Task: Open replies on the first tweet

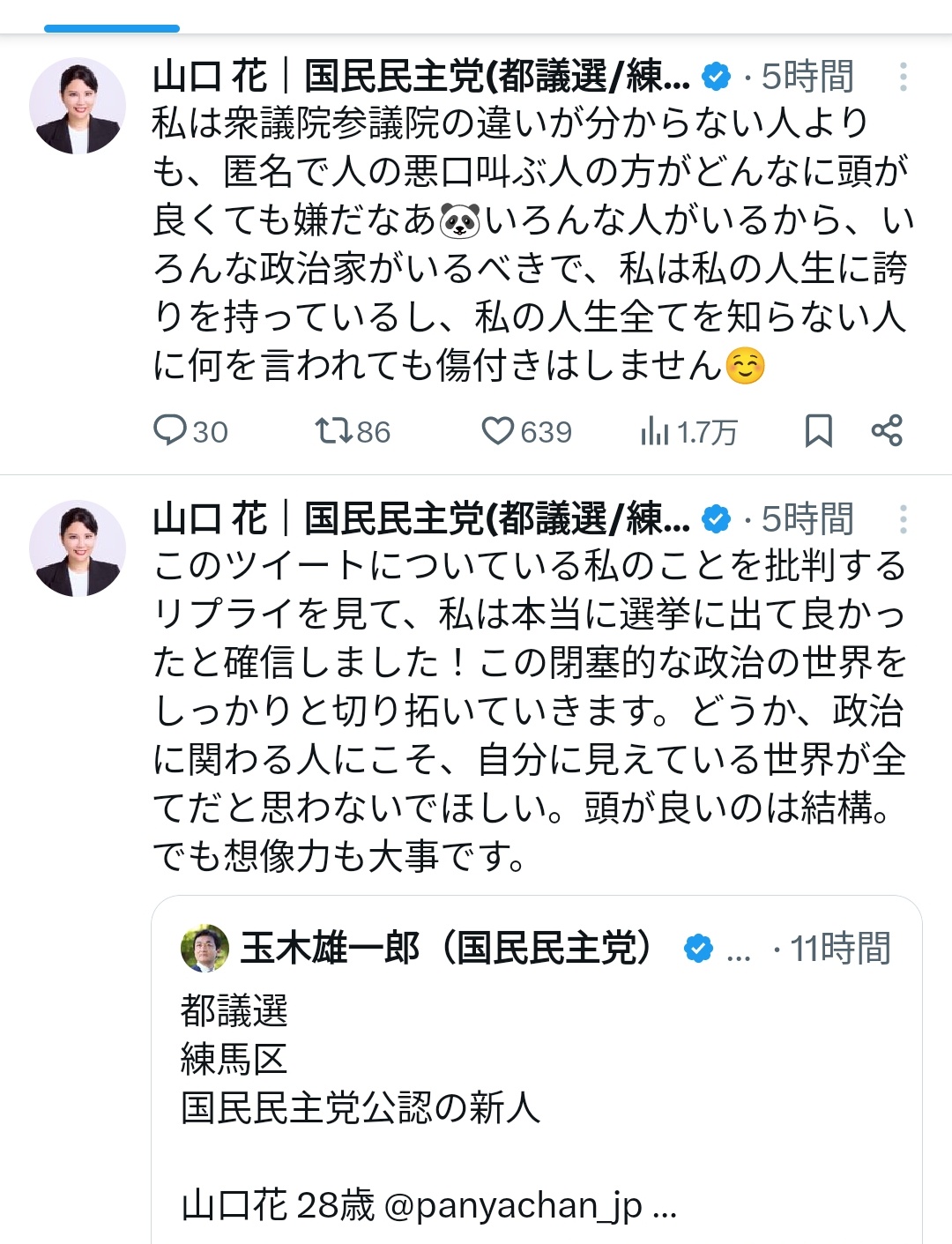Action: point(190,431)
